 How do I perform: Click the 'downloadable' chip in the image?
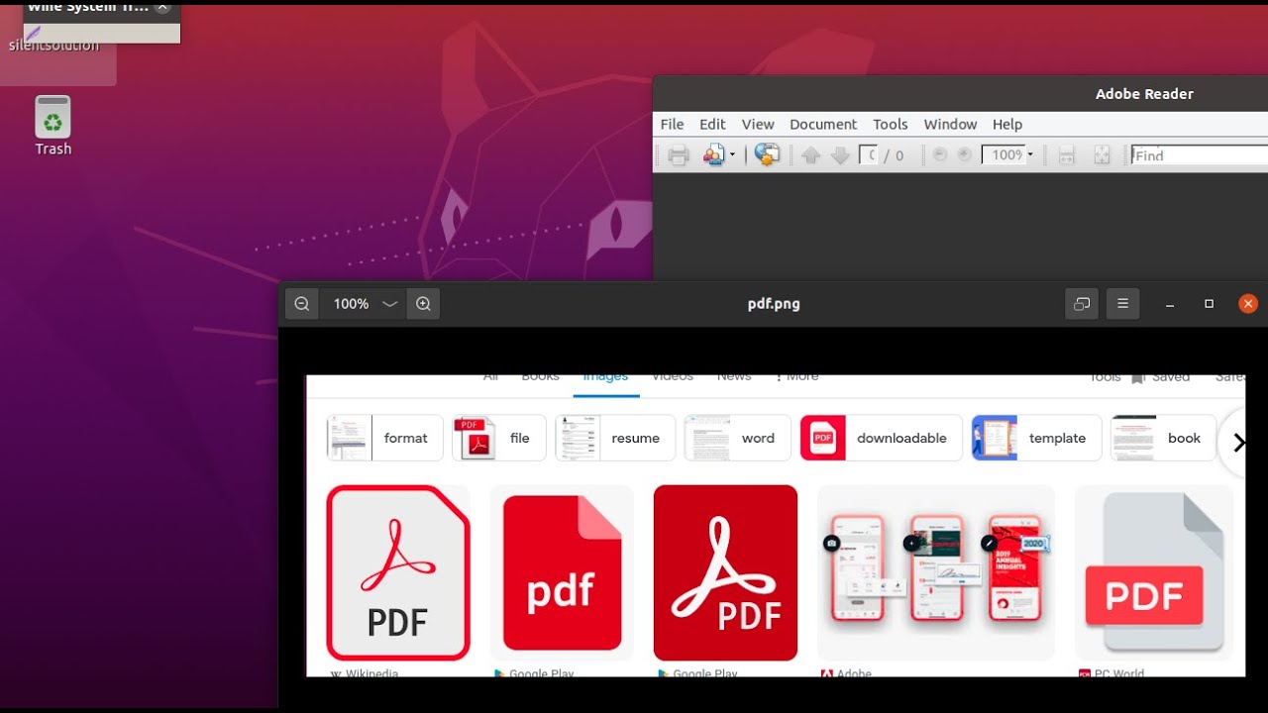pyautogui.click(x=882, y=438)
